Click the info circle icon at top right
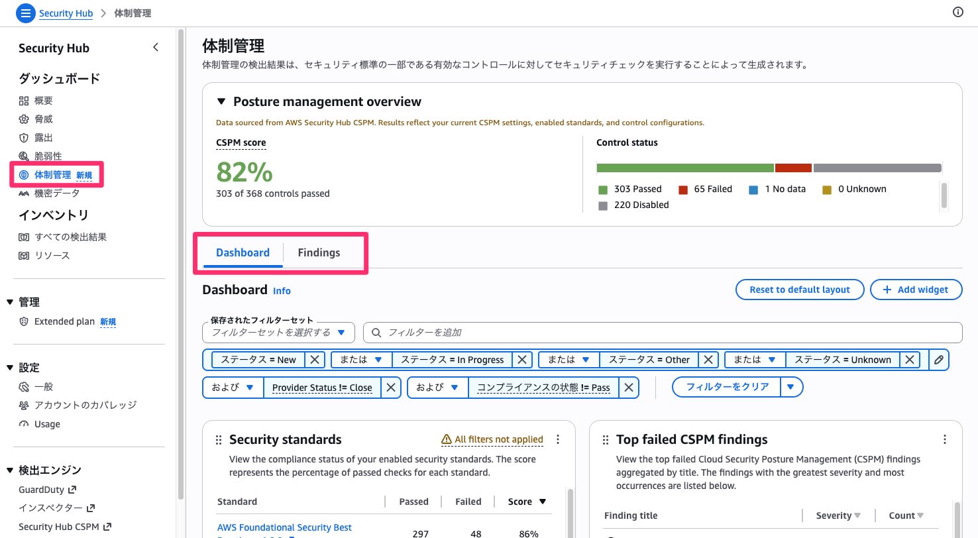 click(x=958, y=12)
